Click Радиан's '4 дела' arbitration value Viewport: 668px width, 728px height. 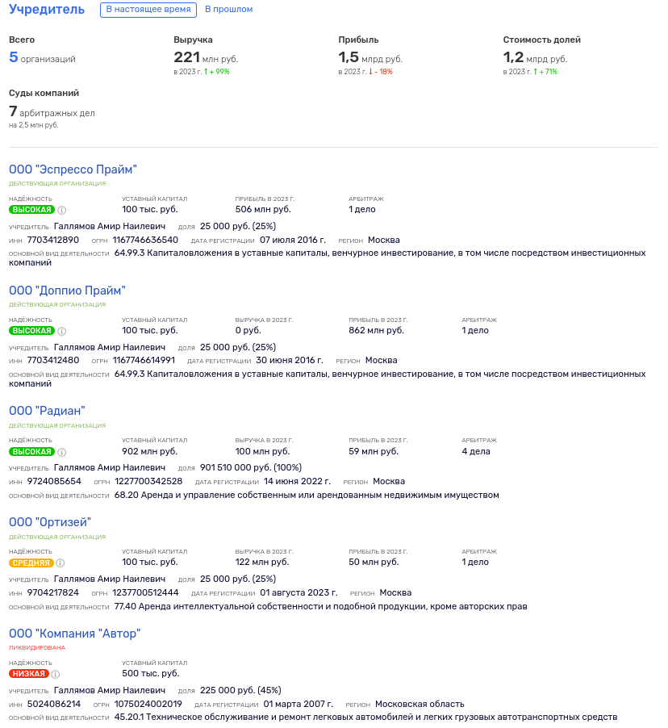[476, 451]
